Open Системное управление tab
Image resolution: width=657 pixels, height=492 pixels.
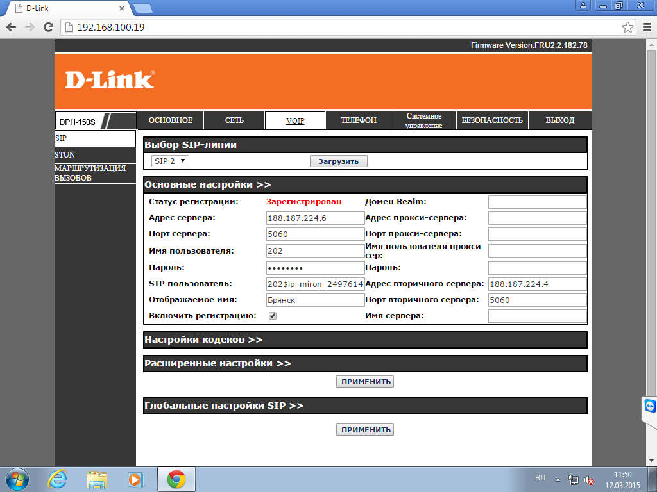[x=423, y=120]
